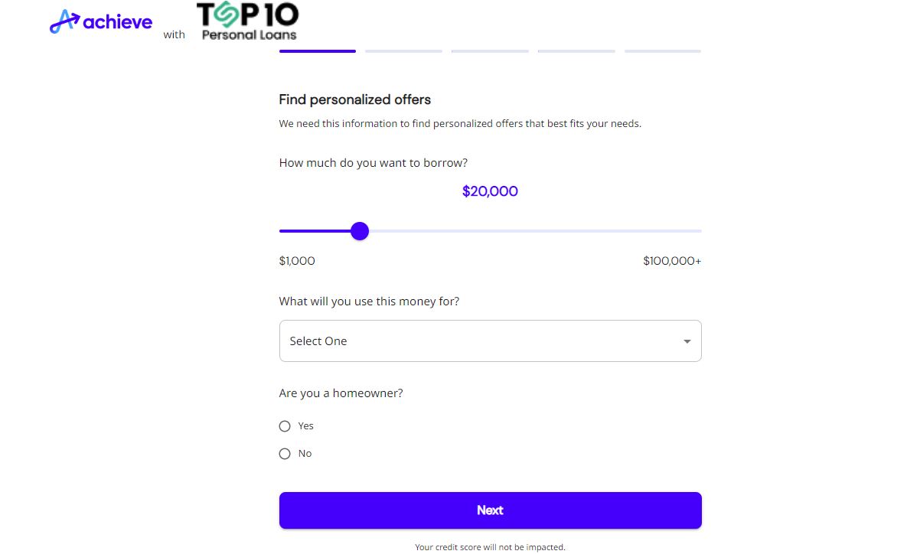
Task: Click the fifth progress step bar
Action: pyautogui.click(x=663, y=51)
